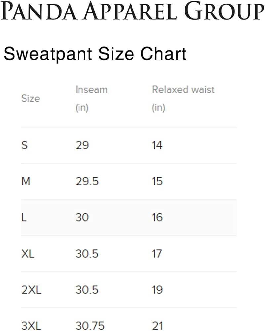The image size is (265, 331).
Task: Click the relaxed waist value 16
Action: [157, 217]
